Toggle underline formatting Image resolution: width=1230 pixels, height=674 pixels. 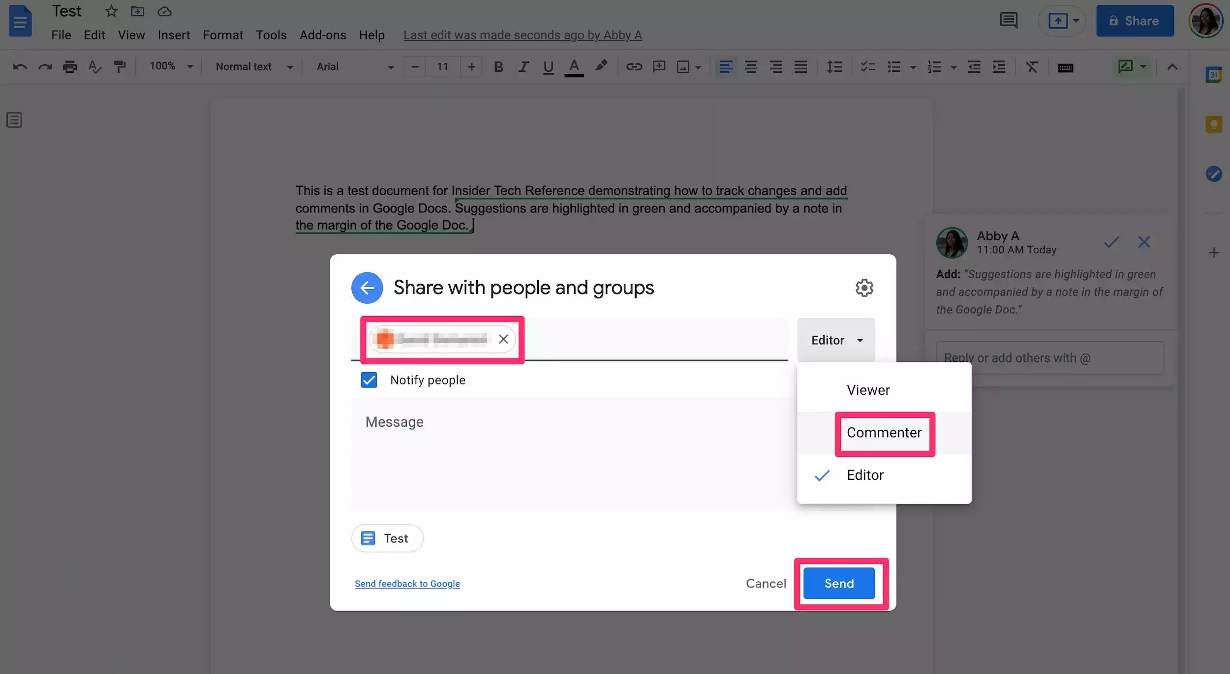(548, 67)
